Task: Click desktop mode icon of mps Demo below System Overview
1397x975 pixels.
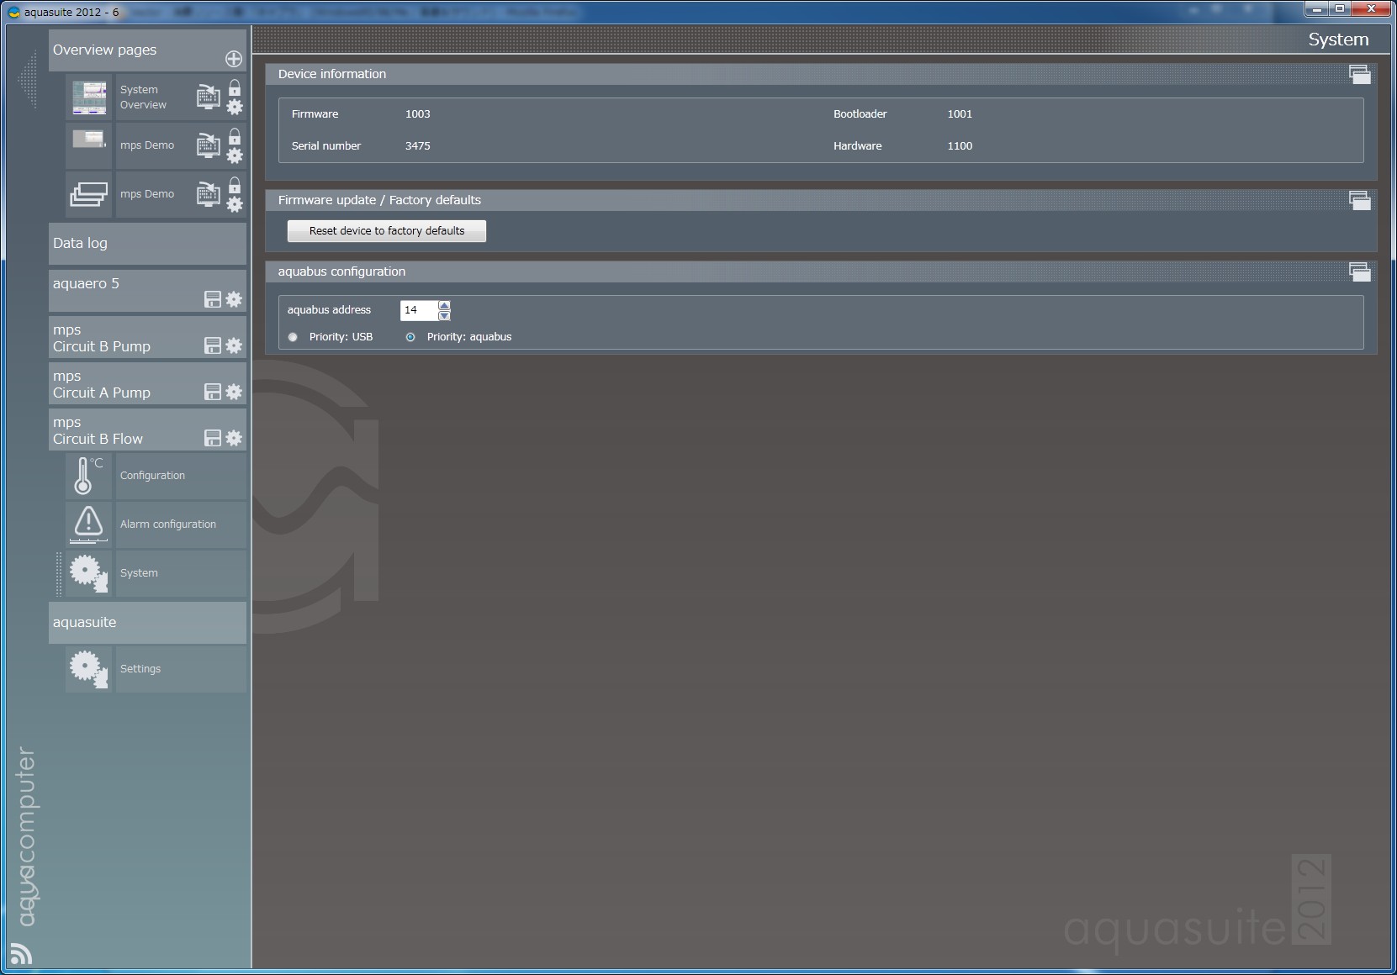Action: click(x=209, y=145)
